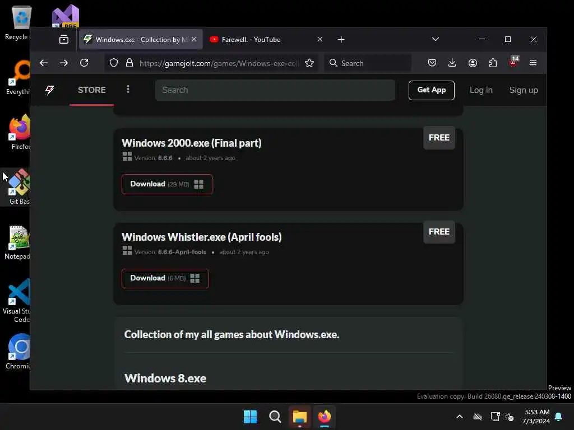Download Windows 2000.exe (29 MB)

(x=167, y=184)
